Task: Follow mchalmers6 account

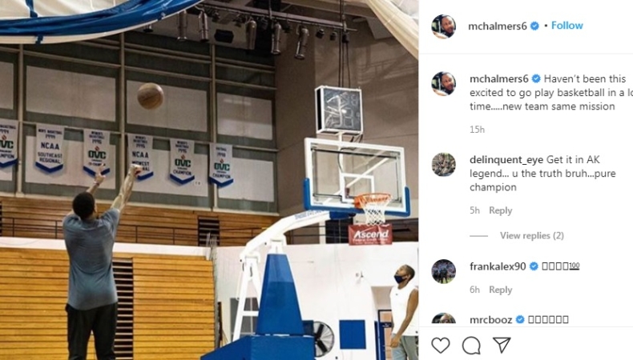Action: 566,26
